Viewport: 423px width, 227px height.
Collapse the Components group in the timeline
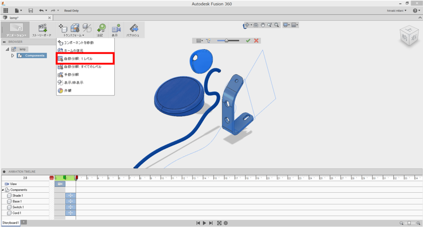(x=3, y=190)
